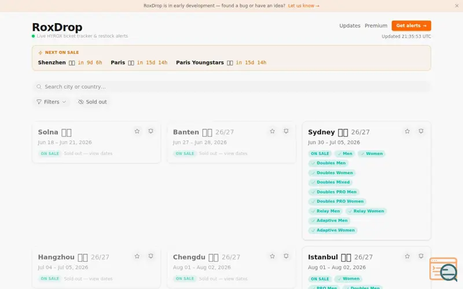Select the Sydney Doubles Women tag
This screenshot has height=289, width=463.
pyautogui.click(x=332, y=173)
